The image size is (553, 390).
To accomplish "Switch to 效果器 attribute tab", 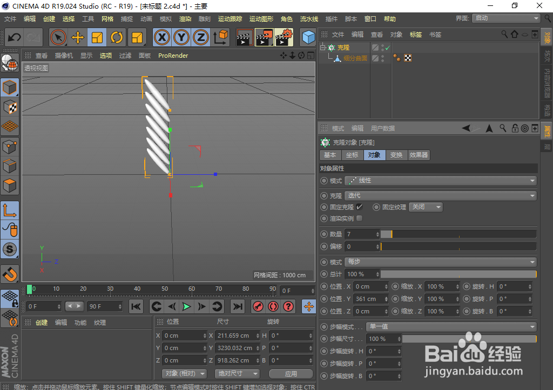I will pyautogui.click(x=419, y=155).
